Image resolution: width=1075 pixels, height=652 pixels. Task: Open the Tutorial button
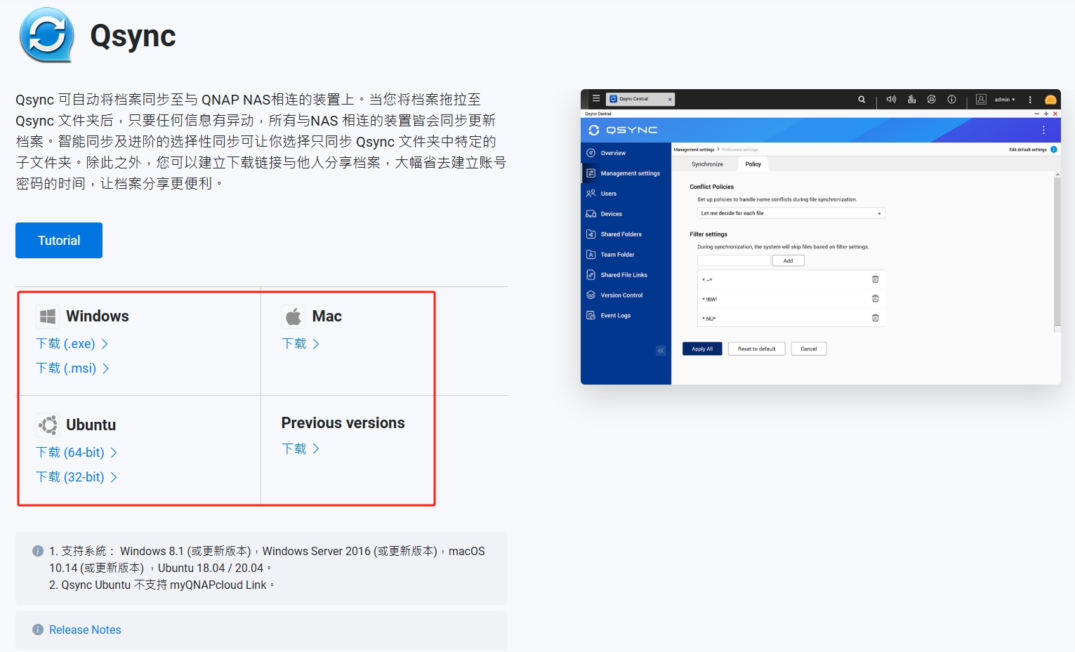[59, 240]
